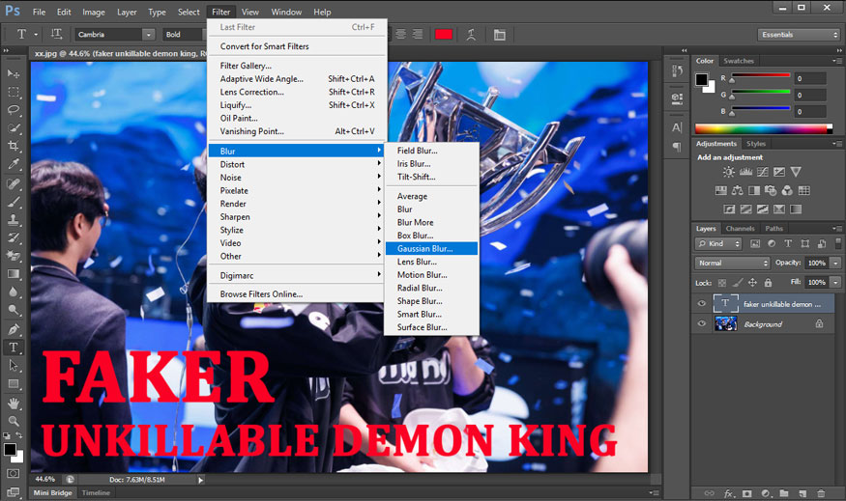The height and width of the screenshot is (501, 846).
Task: Toggle layer filtering switch
Action: point(838,243)
